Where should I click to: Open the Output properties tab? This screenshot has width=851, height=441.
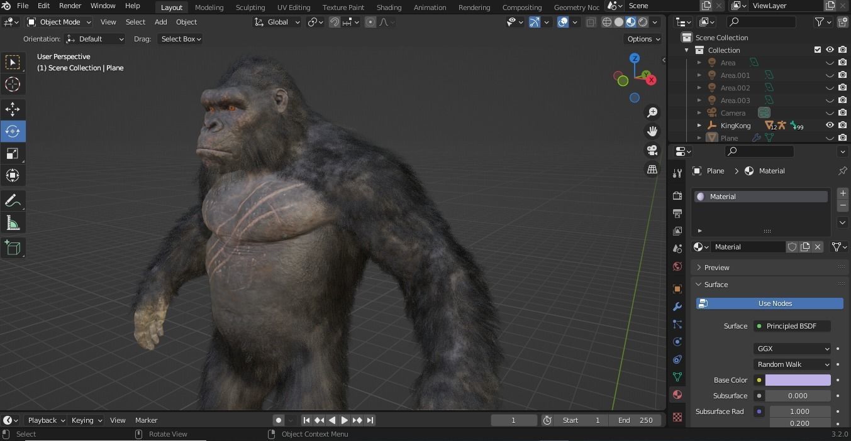(677, 214)
